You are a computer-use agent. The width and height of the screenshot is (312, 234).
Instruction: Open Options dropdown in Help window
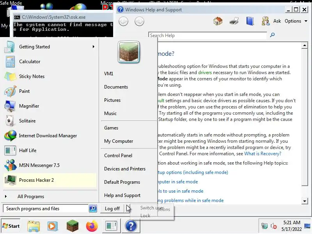(x=296, y=21)
